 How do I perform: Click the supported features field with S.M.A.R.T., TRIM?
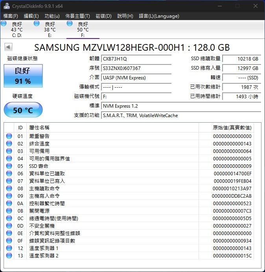(x=181, y=116)
